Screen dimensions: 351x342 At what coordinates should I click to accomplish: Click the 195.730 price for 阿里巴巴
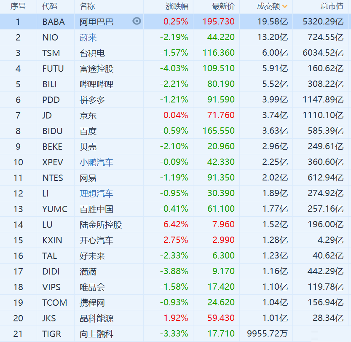218,21
